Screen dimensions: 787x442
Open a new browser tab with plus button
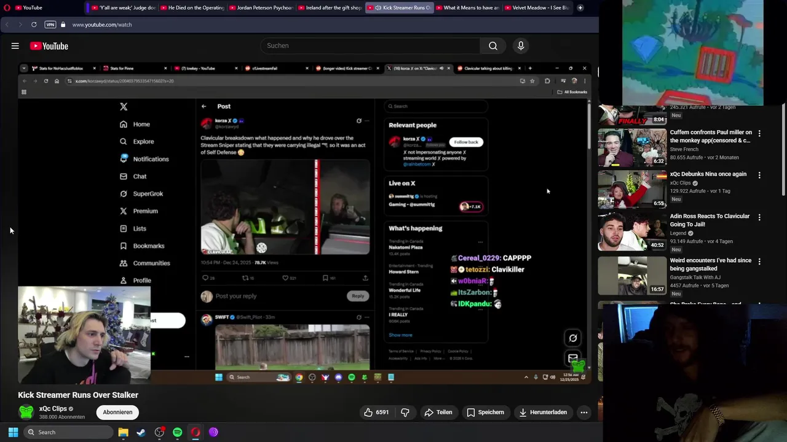click(580, 8)
